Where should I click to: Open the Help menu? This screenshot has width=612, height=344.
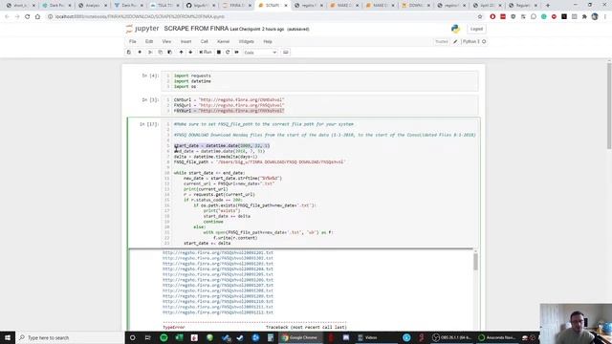pos(268,41)
